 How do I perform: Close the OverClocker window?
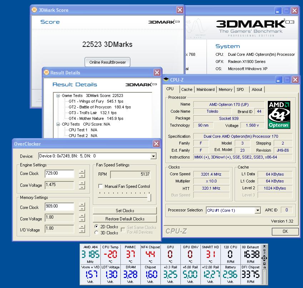coord(156,143)
